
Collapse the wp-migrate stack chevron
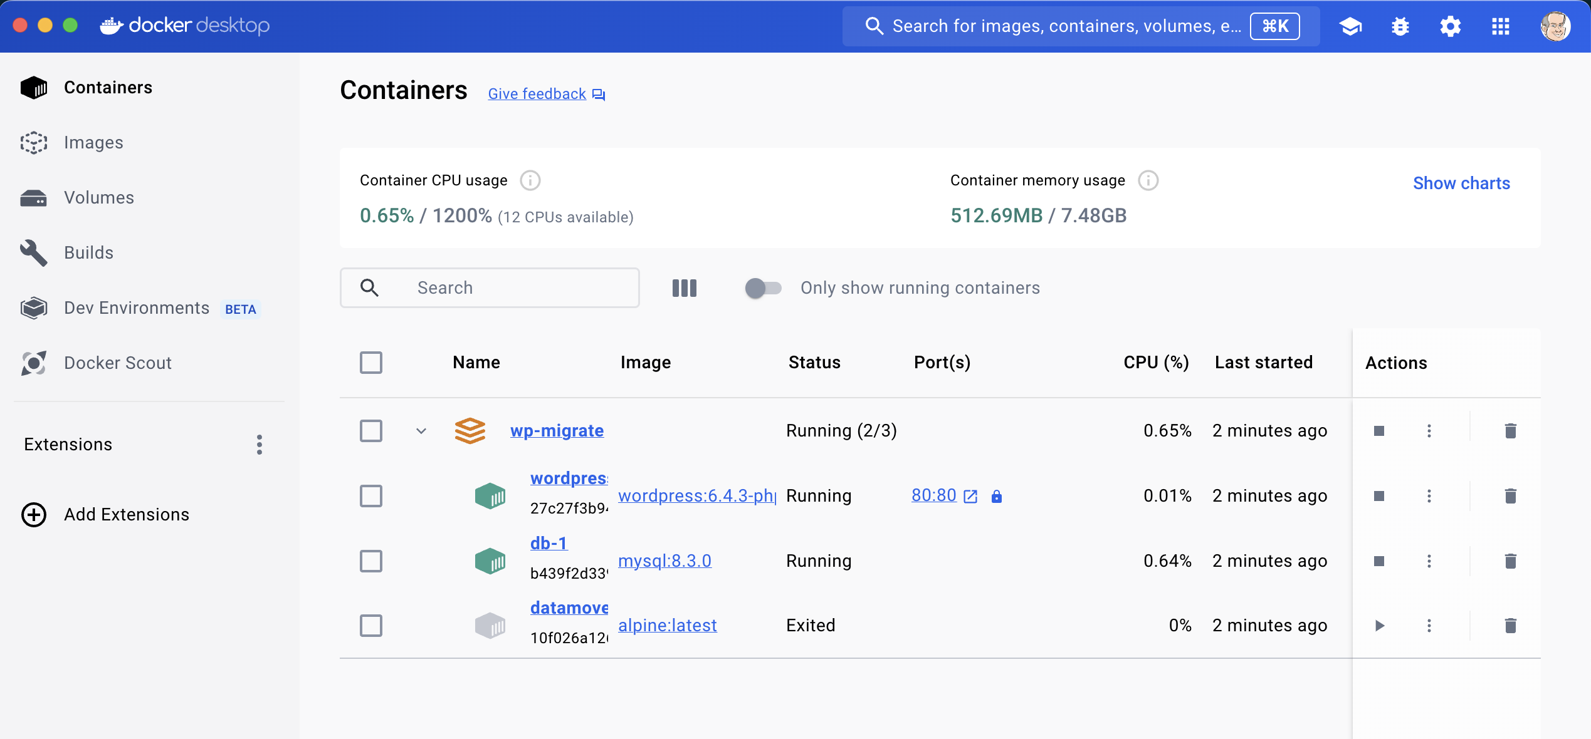(421, 431)
